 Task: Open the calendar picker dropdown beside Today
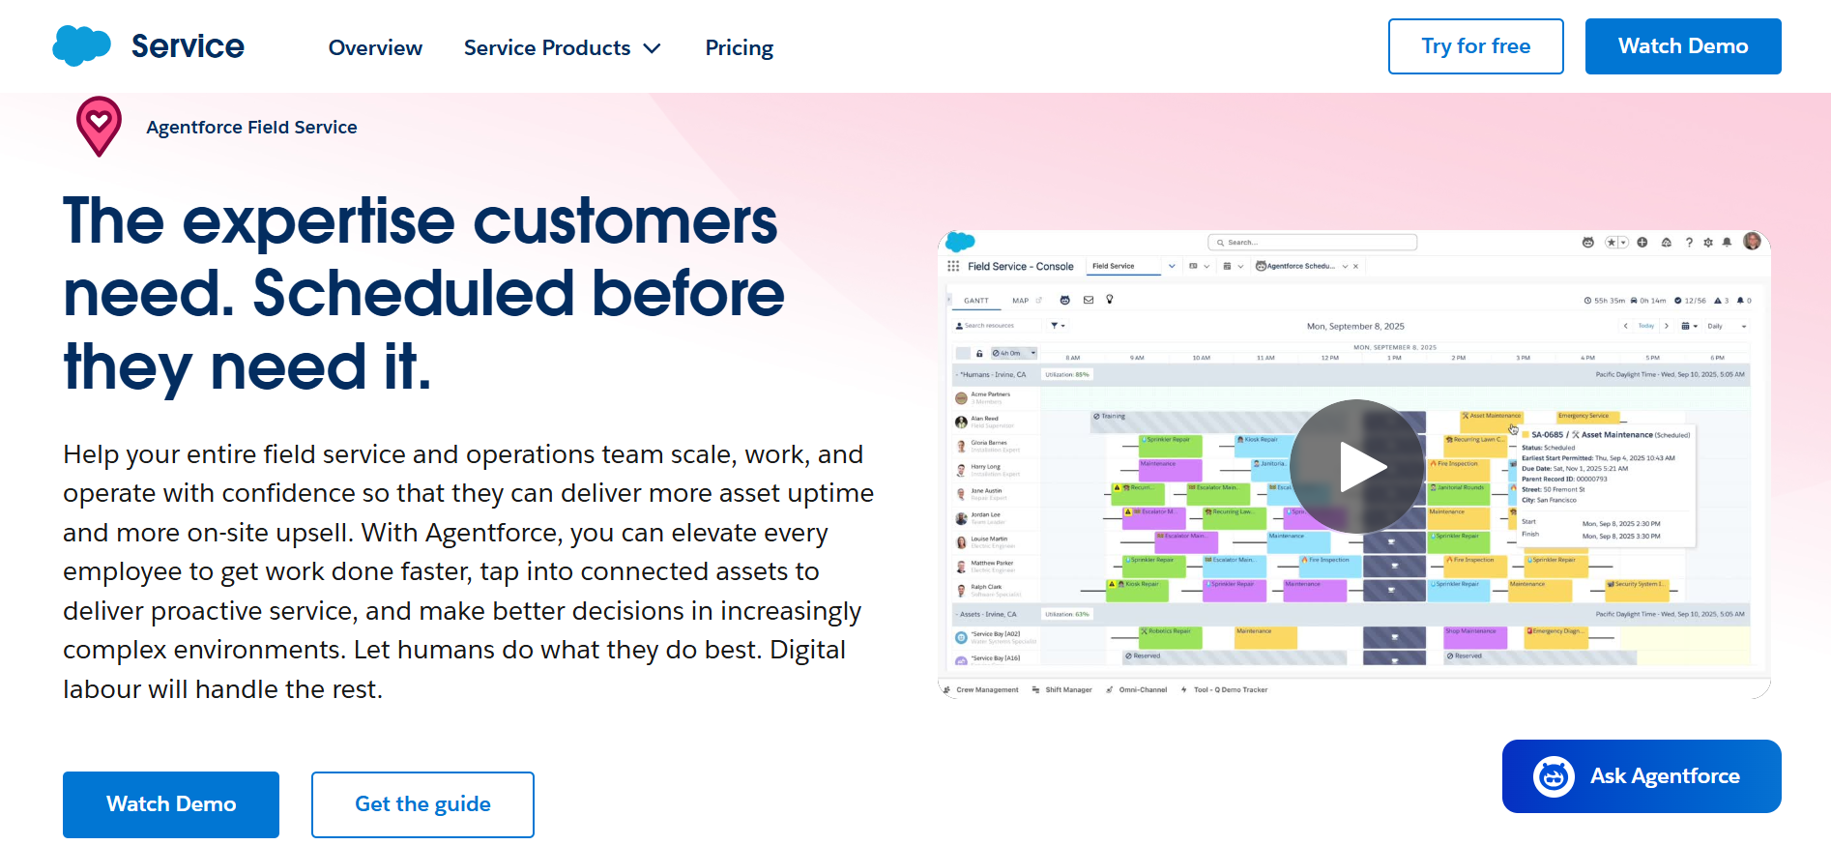coord(1690,326)
